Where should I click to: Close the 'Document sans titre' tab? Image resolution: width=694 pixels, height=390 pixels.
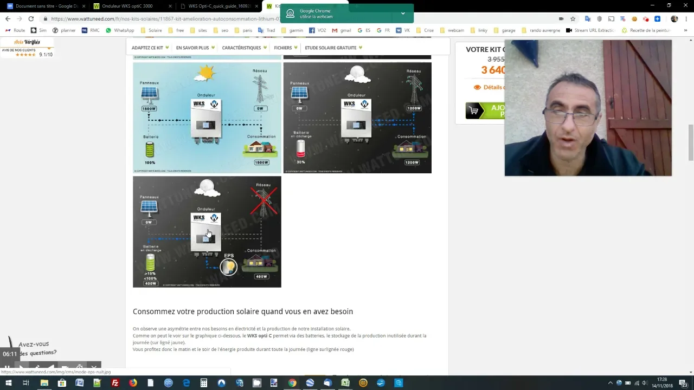(x=83, y=6)
